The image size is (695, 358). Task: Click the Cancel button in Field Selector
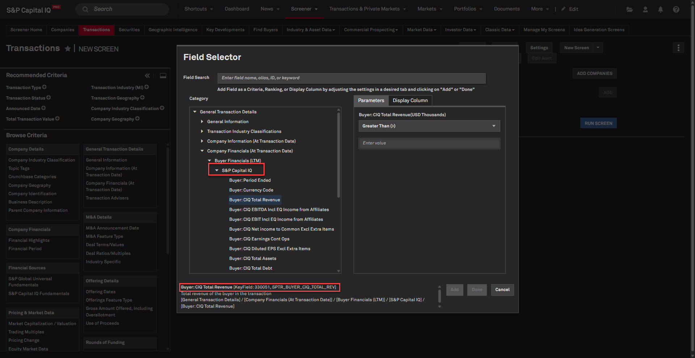[502, 290]
